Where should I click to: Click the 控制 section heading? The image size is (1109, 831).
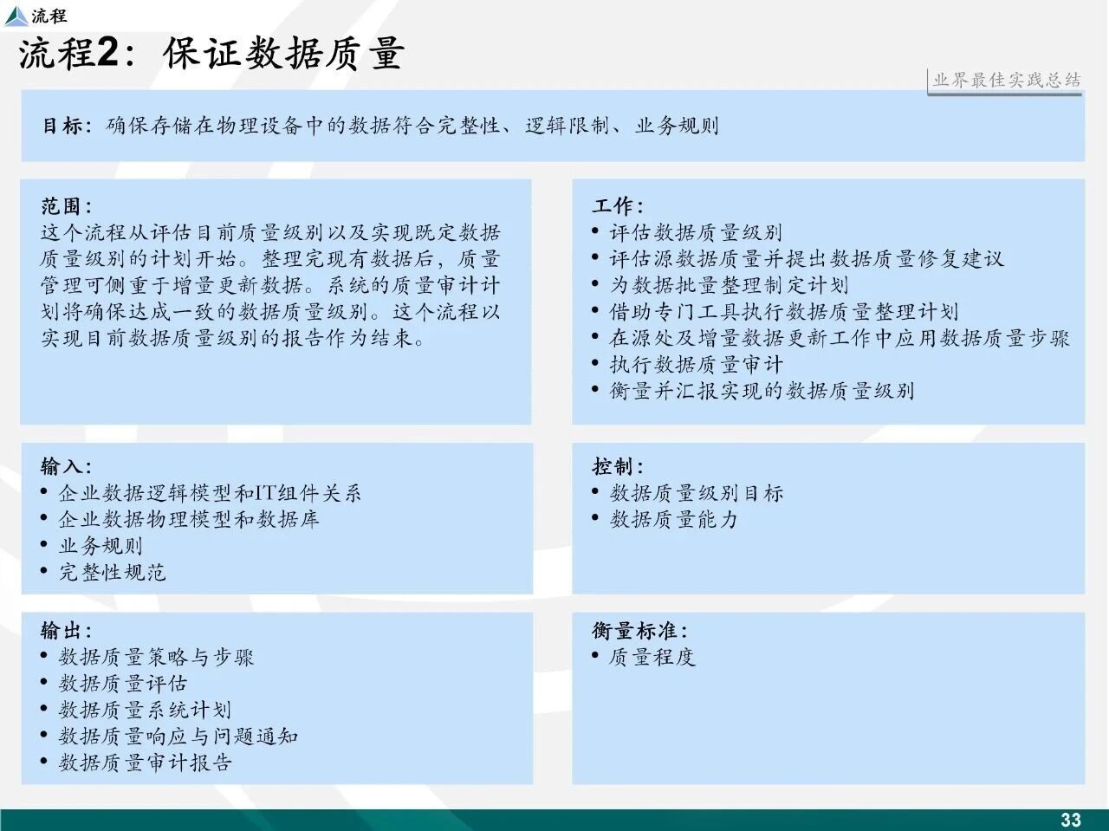pos(618,467)
